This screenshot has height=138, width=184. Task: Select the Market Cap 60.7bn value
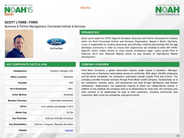click(70, 112)
